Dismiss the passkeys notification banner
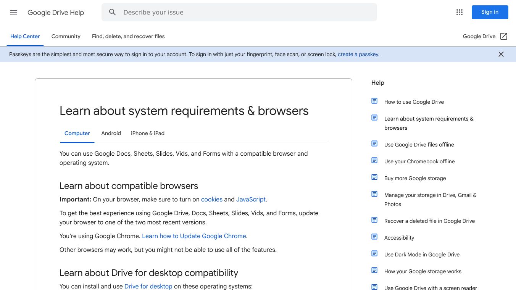 point(501,54)
